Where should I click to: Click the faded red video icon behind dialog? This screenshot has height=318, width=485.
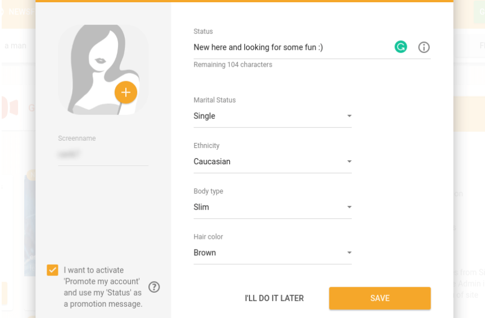point(10,108)
